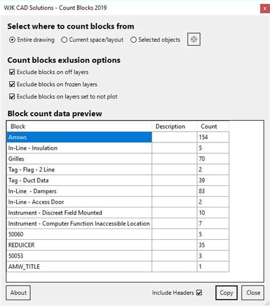
Task: Close the Count Blocks dialog with X
Action: point(265,9)
